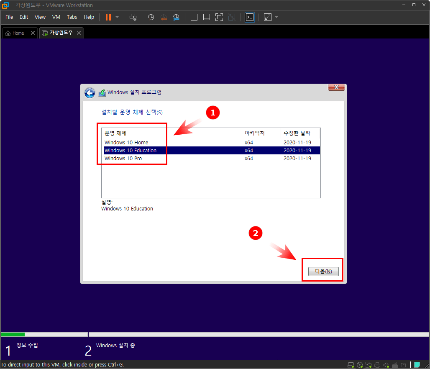Click the home icon on the Home tab

8,33
